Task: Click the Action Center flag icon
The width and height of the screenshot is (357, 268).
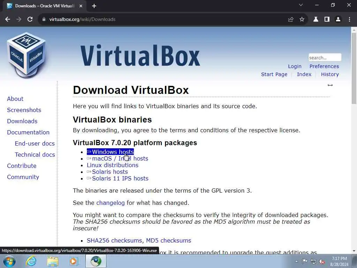Action: point(305,261)
